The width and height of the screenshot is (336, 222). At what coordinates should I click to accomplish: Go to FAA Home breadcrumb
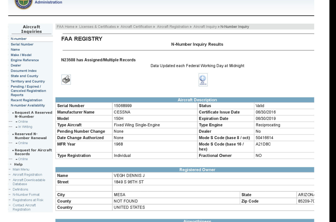click(66, 27)
